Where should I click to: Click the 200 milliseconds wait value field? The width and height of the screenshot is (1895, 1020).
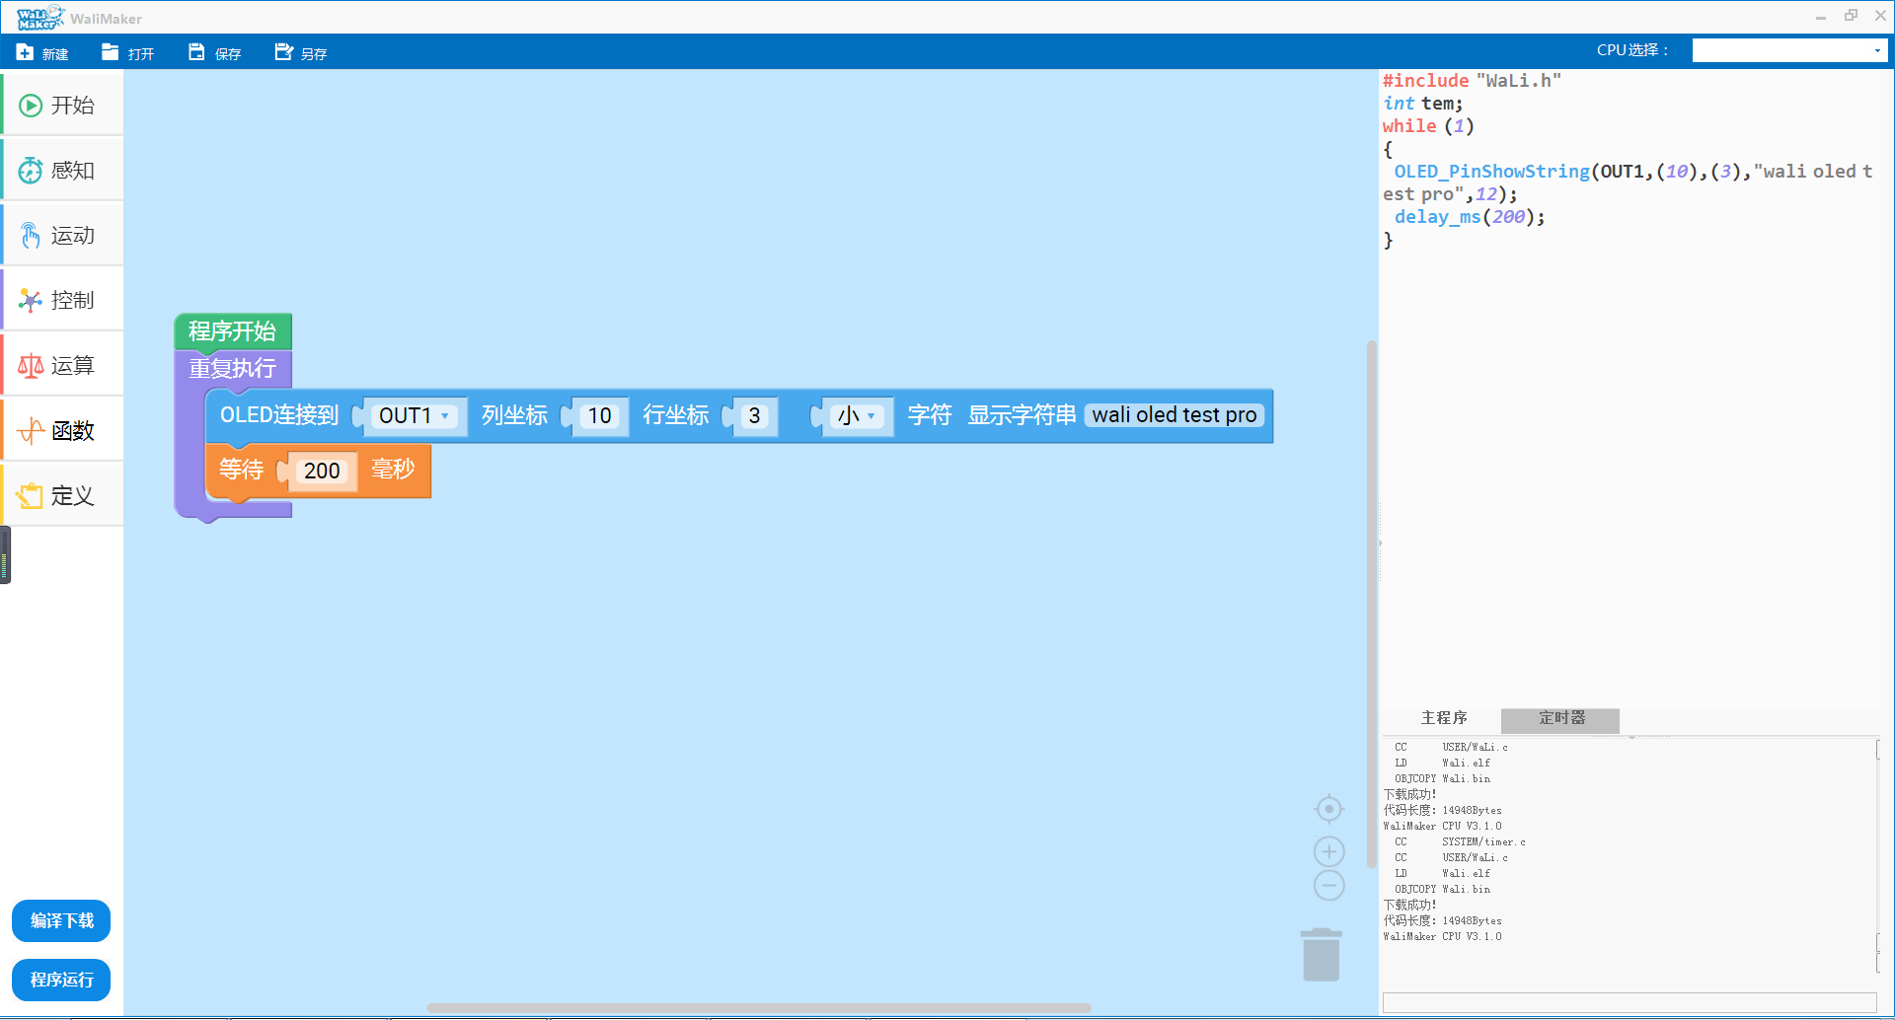tap(322, 472)
